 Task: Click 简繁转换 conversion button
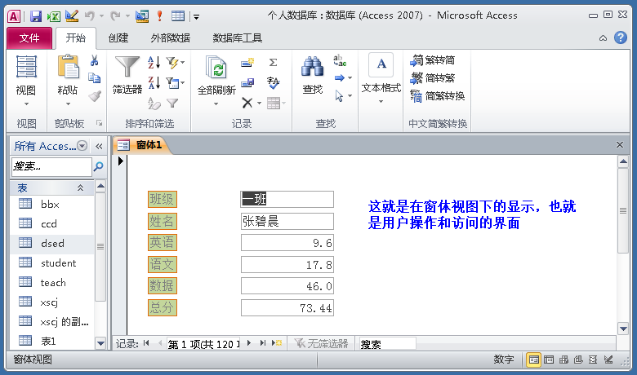click(437, 96)
